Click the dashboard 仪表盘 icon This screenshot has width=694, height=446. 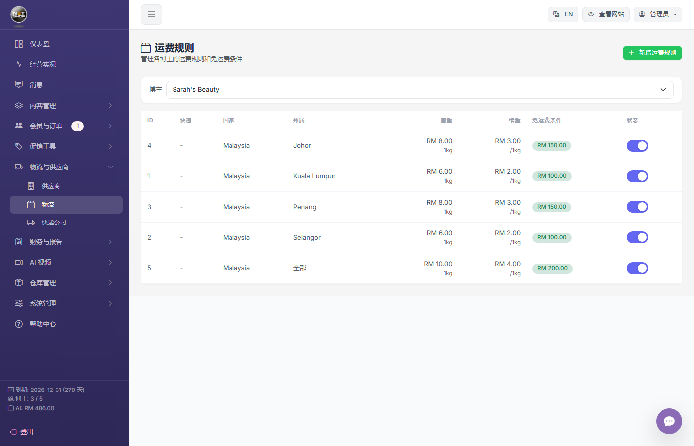19,44
